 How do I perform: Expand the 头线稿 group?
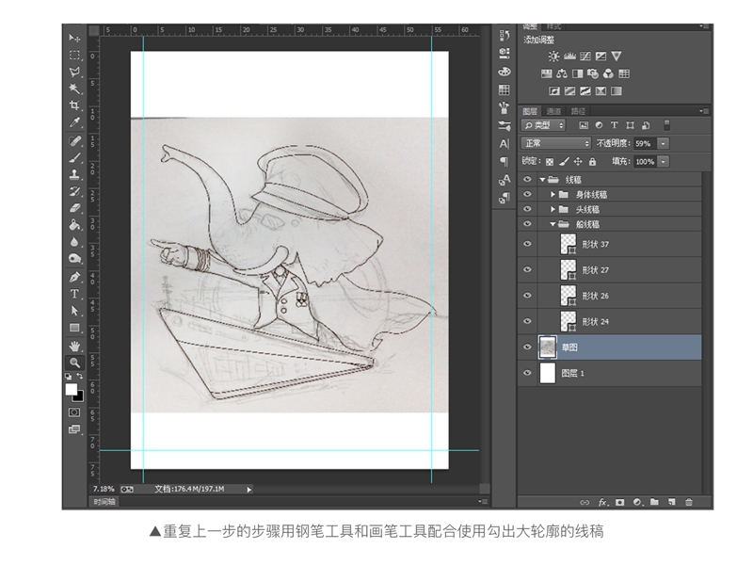click(x=553, y=209)
